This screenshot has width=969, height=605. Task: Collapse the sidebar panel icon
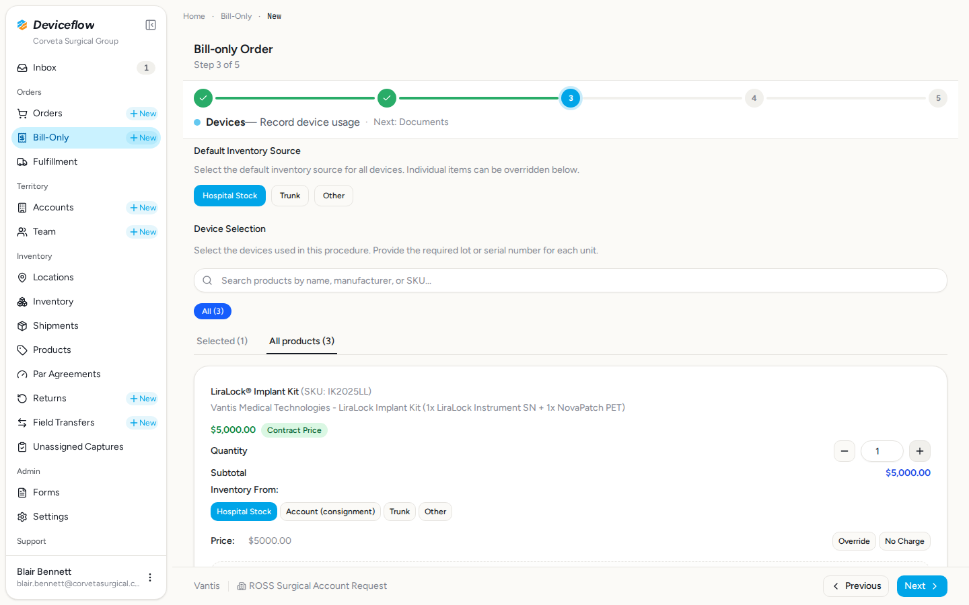(151, 25)
